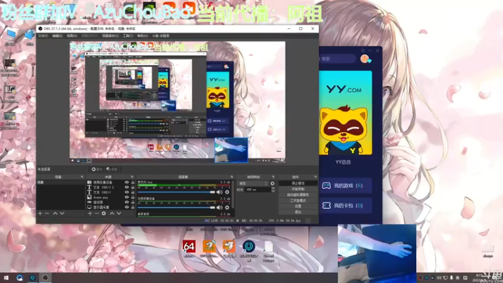Move selected source down in list
The width and height of the screenshot is (503, 283).
click(x=119, y=213)
